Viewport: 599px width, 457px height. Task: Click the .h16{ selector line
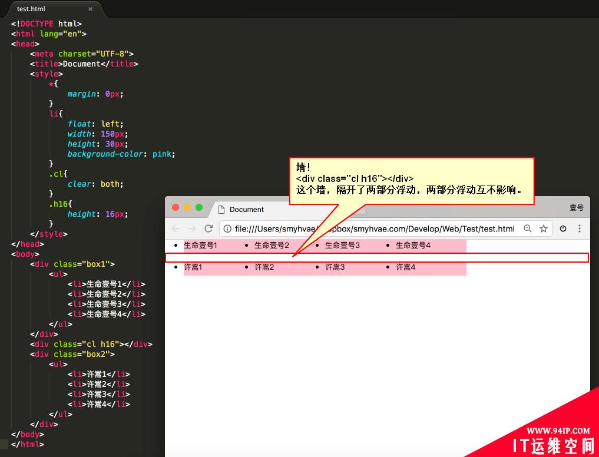pyautogui.click(x=60, y=204)
